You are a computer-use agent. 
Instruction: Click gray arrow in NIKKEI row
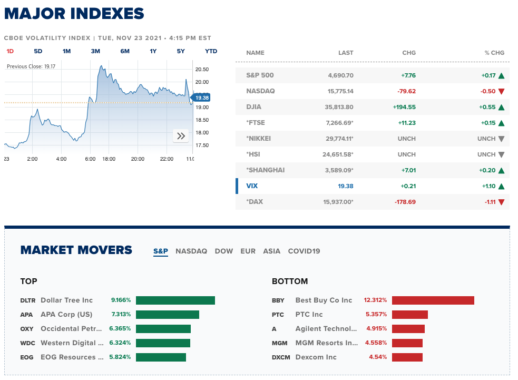(501, 139)
